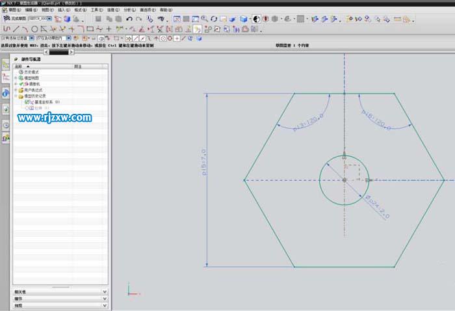Click the Finish Sketch (完成草图) button

click(16, 19)
